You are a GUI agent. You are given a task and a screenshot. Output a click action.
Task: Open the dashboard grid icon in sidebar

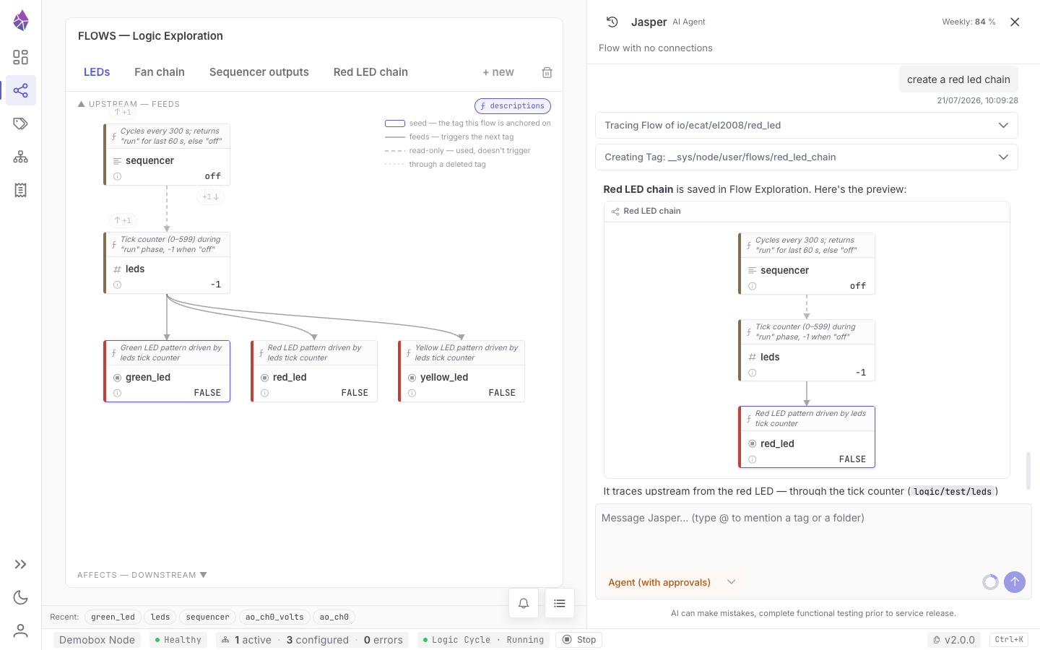click(21, 57)
